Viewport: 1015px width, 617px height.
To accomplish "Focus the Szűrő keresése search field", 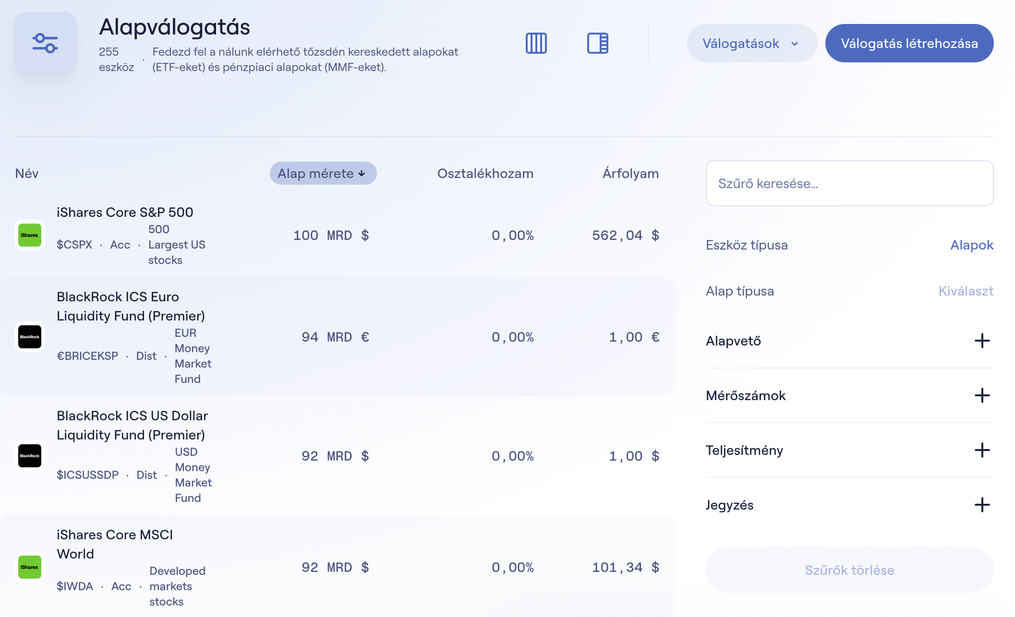I will click(849, 184).
